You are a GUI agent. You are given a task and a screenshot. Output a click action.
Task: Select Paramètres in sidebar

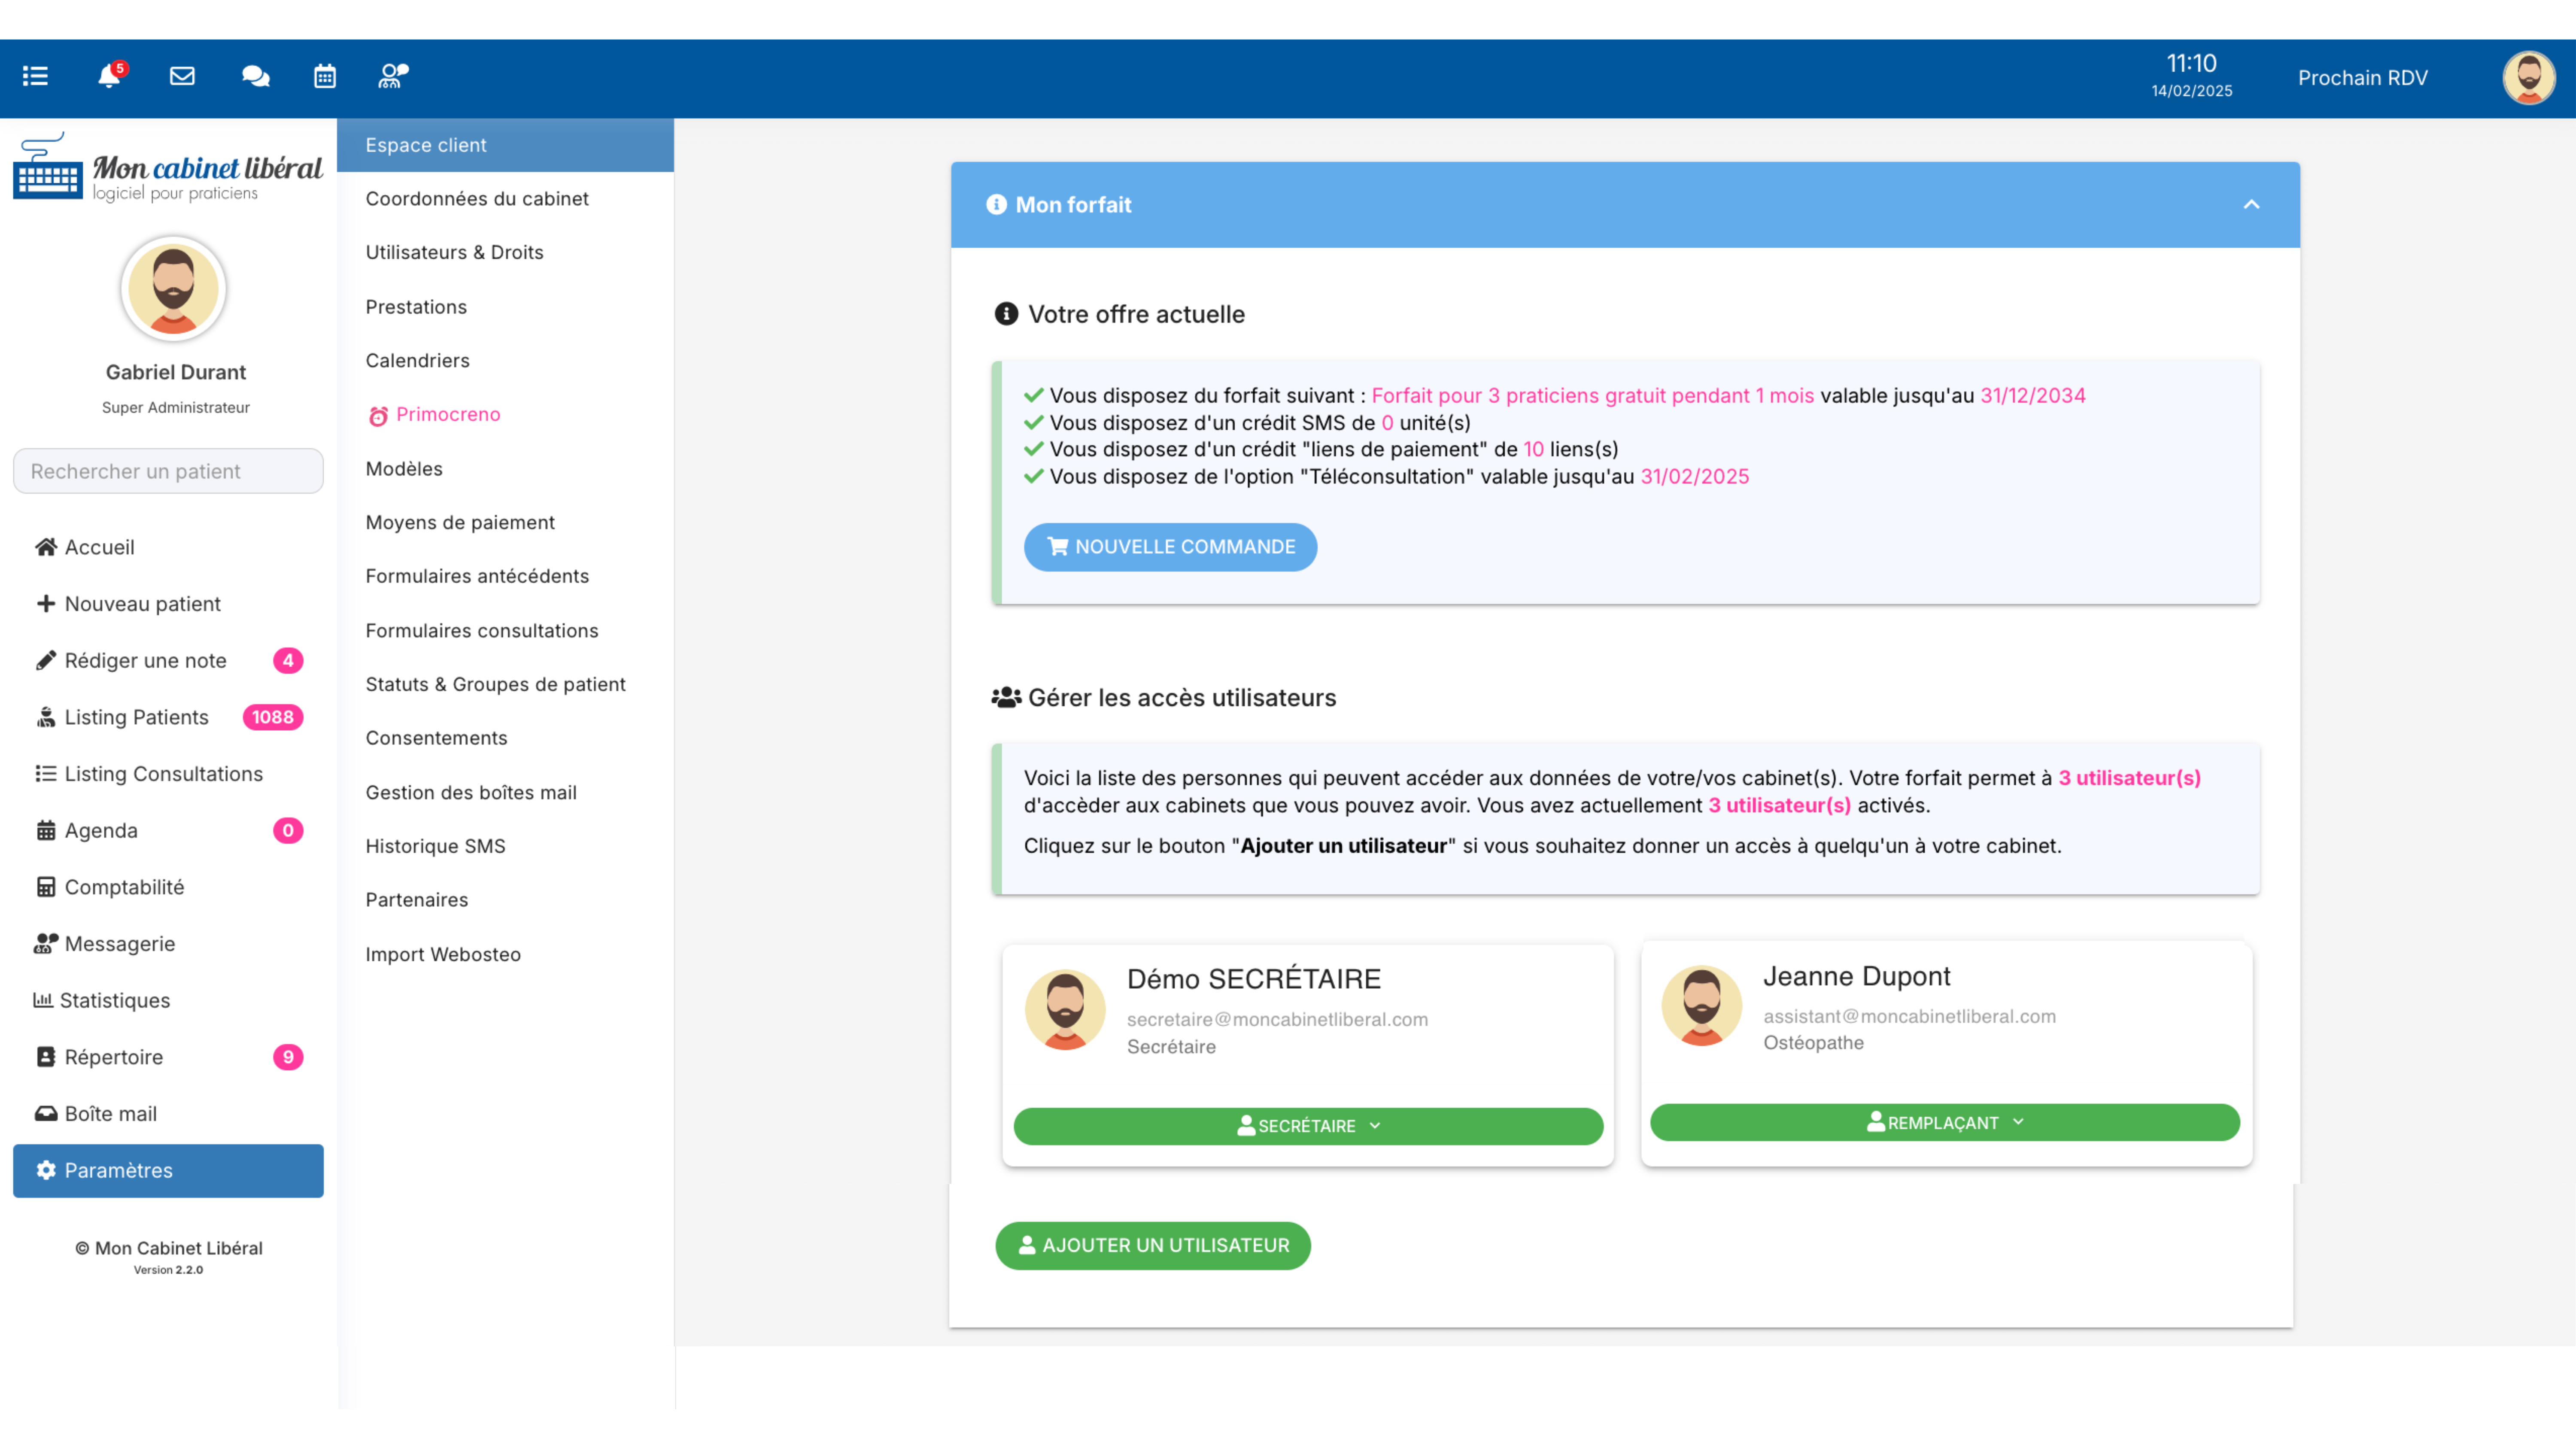coord(168,1171)
